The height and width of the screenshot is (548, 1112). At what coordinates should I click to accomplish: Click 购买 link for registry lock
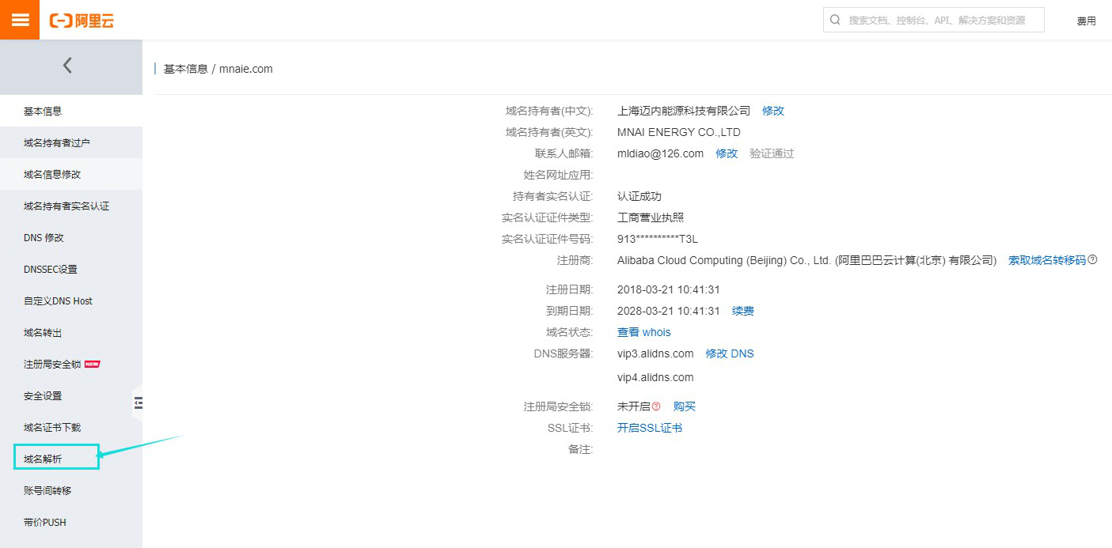(x=685, y=406)
